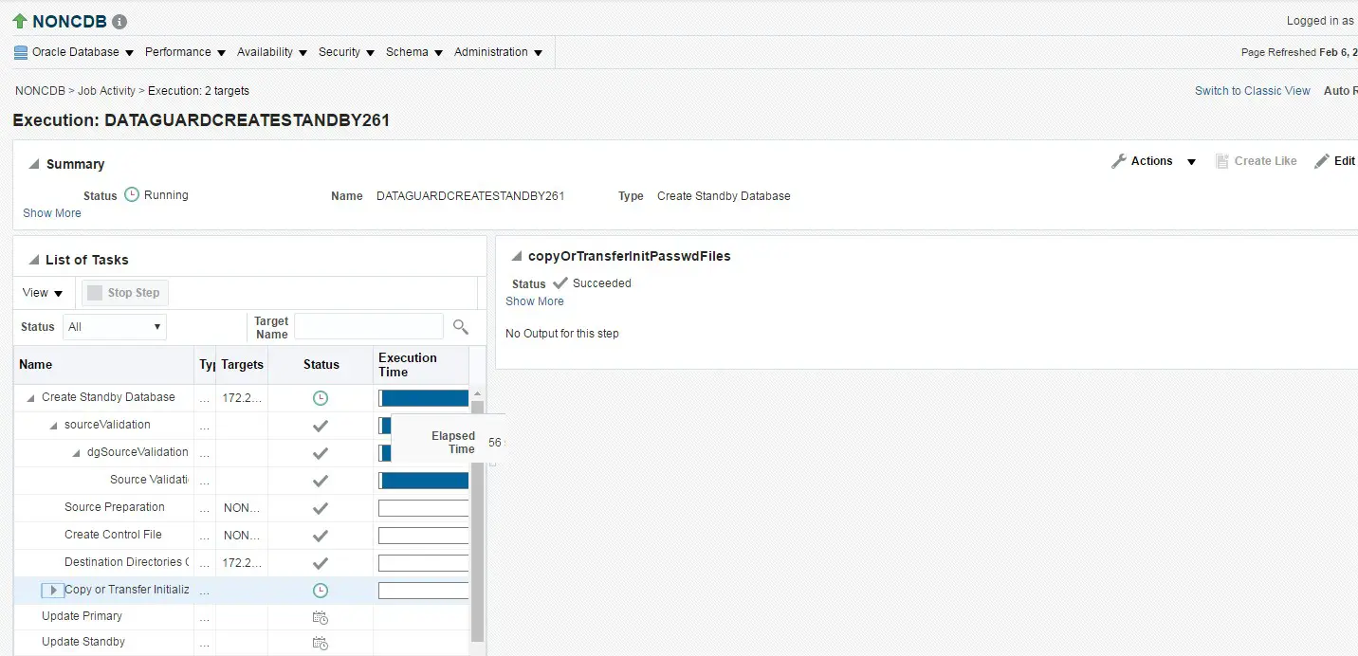1358x656 pixels.
Task: Click the Target Name input field
Action: [369, 327]
